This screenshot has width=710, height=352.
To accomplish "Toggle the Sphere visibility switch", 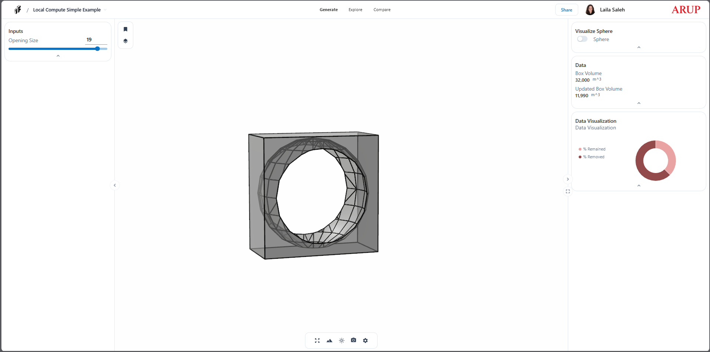I will [582, 39].
